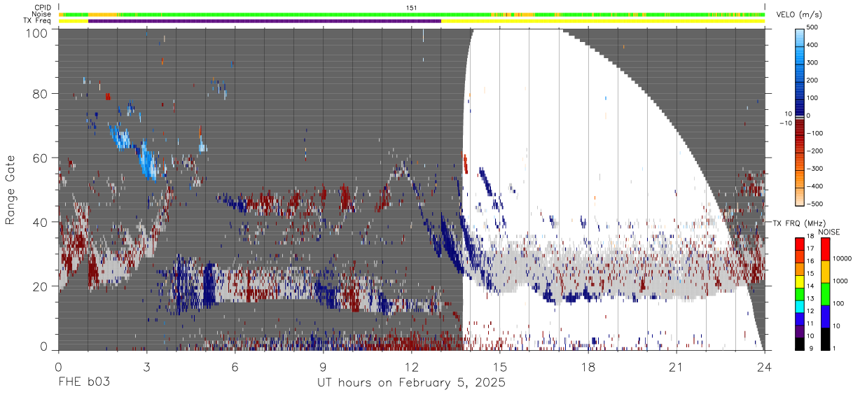
Task: Click the 'Noise' row label at top left
Action: (x=41, y=14)
